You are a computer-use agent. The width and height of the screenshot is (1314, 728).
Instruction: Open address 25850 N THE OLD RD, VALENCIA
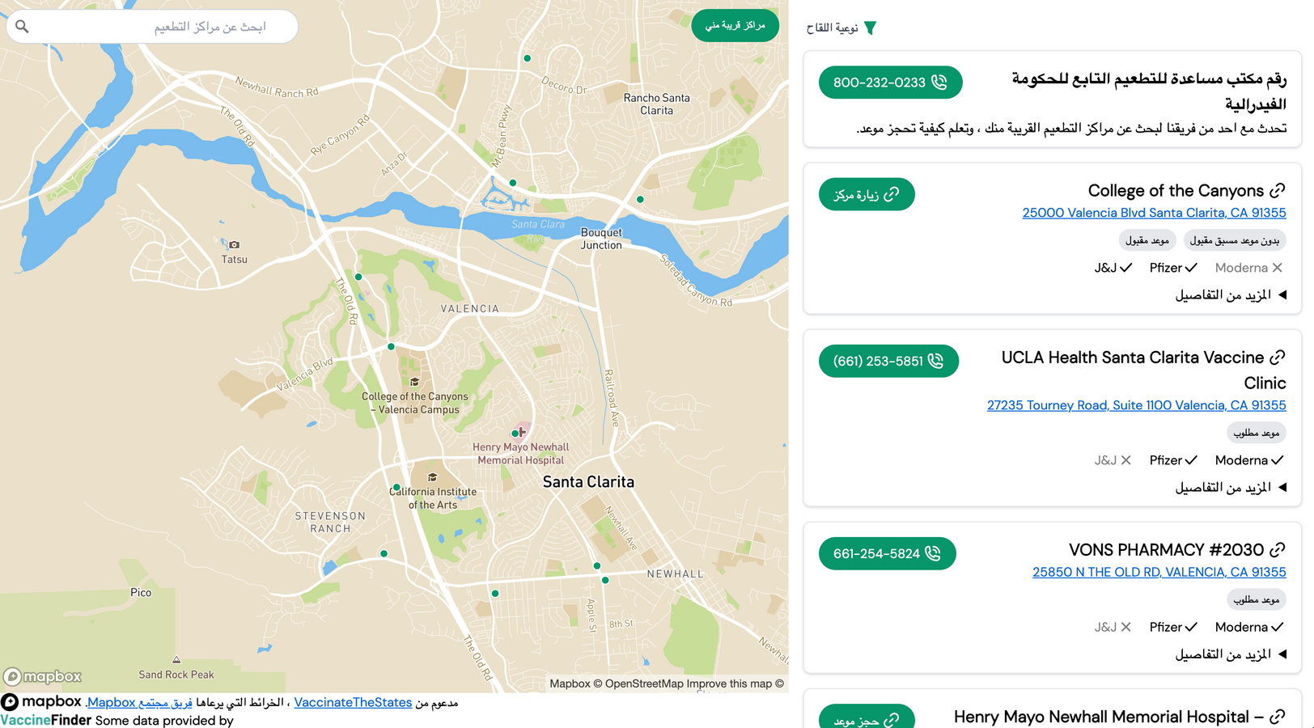(1159, 572)
